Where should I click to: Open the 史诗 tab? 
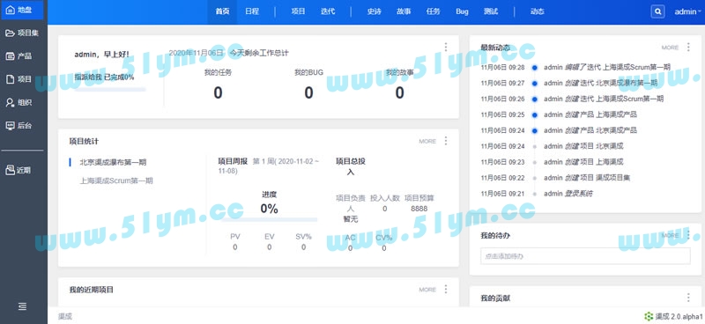pos(374,12)
